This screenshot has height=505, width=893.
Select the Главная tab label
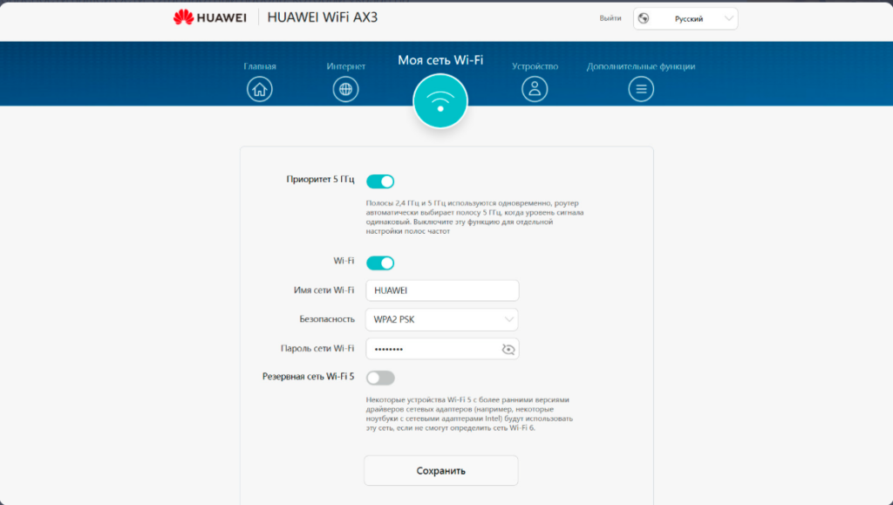[260, 66]
